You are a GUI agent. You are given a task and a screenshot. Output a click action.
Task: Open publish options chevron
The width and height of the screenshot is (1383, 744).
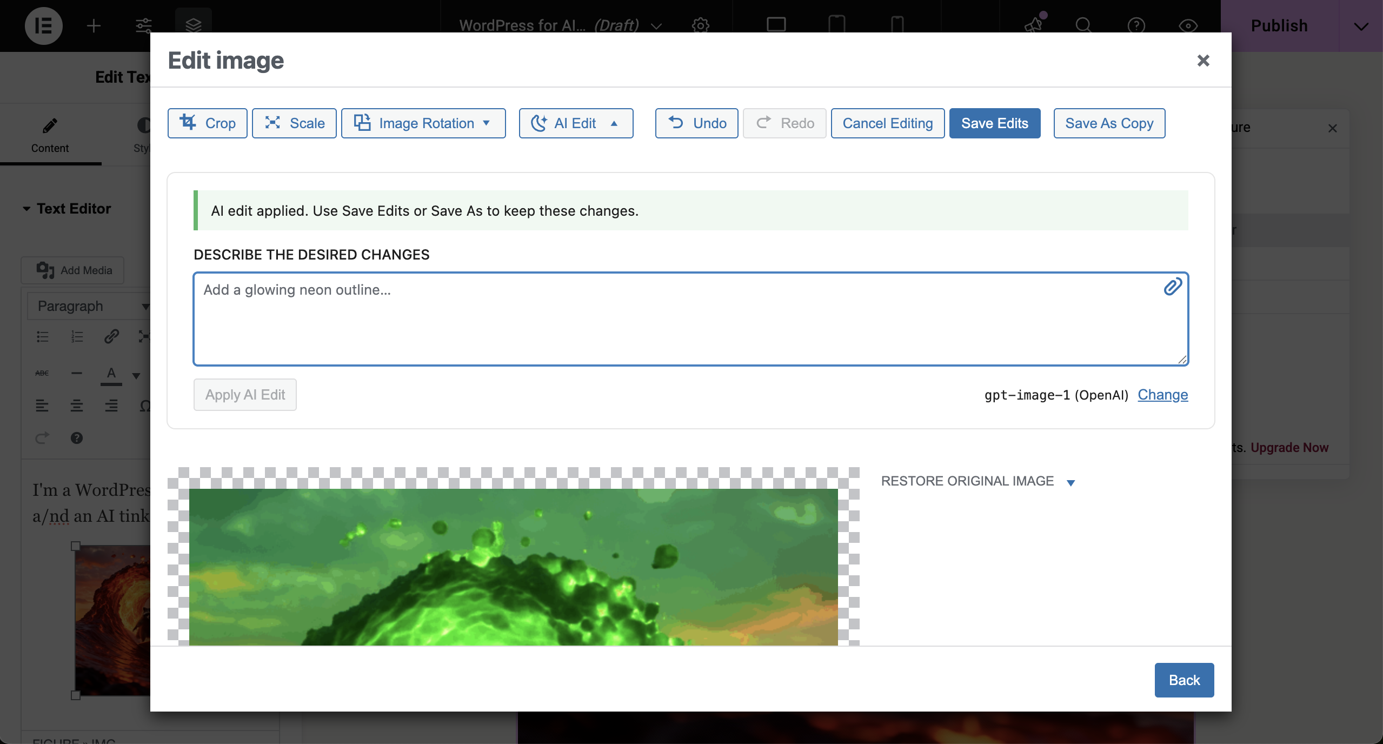(1361, 26)
